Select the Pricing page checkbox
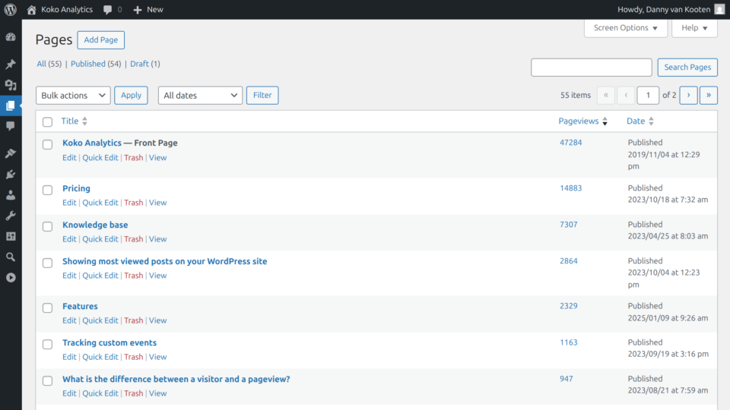 point(47,190)
